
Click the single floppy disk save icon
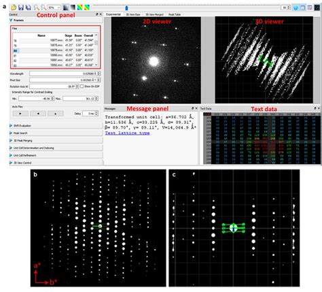[x=21, y=7]
